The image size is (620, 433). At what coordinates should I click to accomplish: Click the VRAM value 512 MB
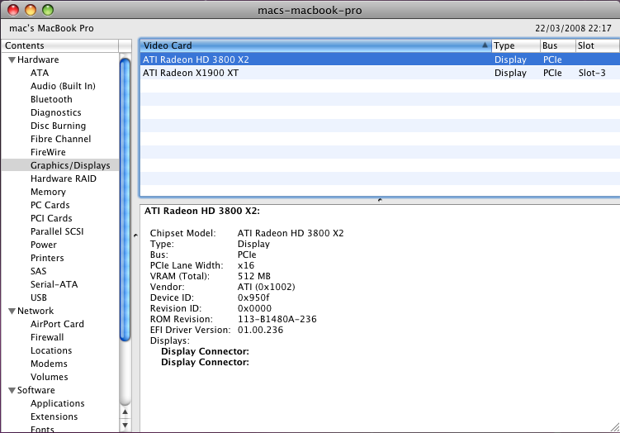coord(253,276)
